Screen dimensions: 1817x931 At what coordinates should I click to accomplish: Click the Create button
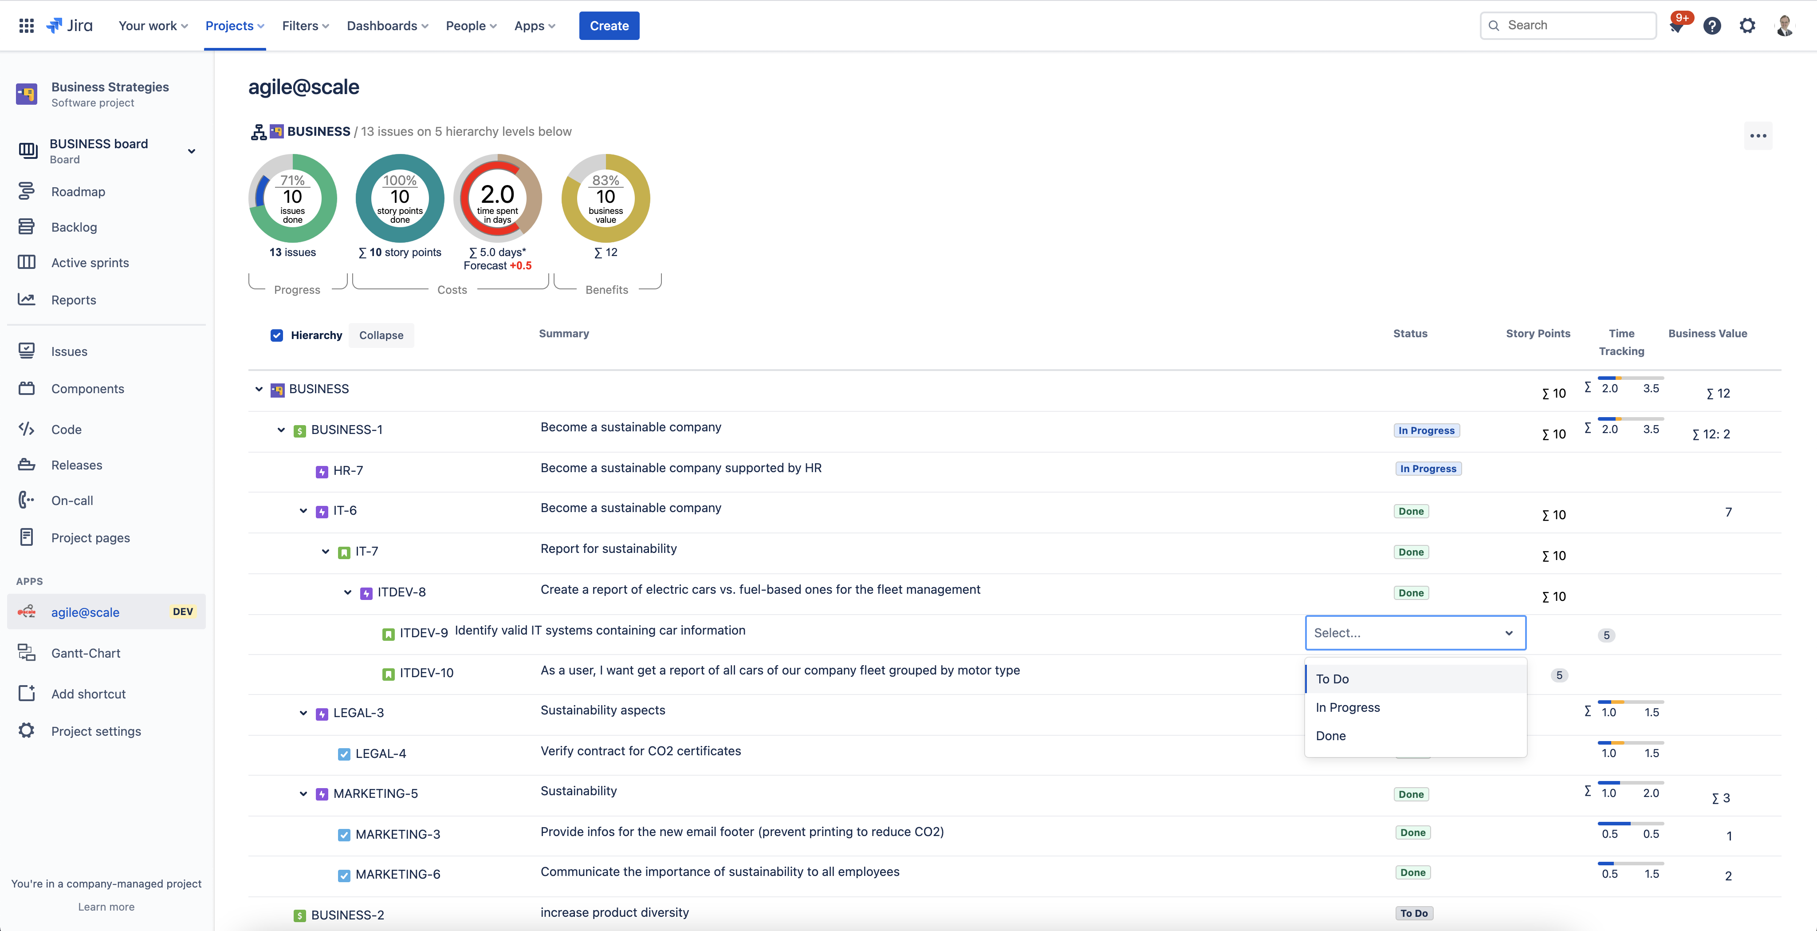pos(609,25)
